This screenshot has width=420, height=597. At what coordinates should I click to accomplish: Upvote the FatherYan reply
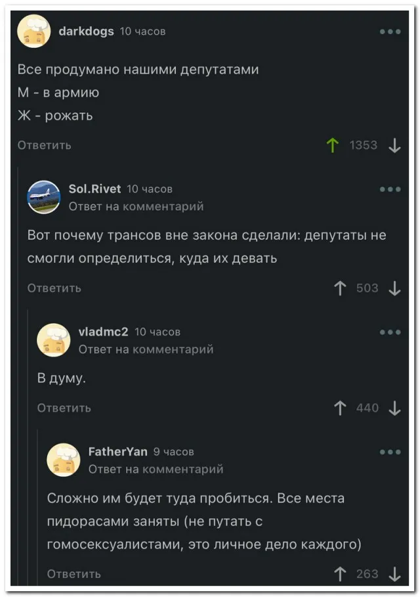point(340,575)
